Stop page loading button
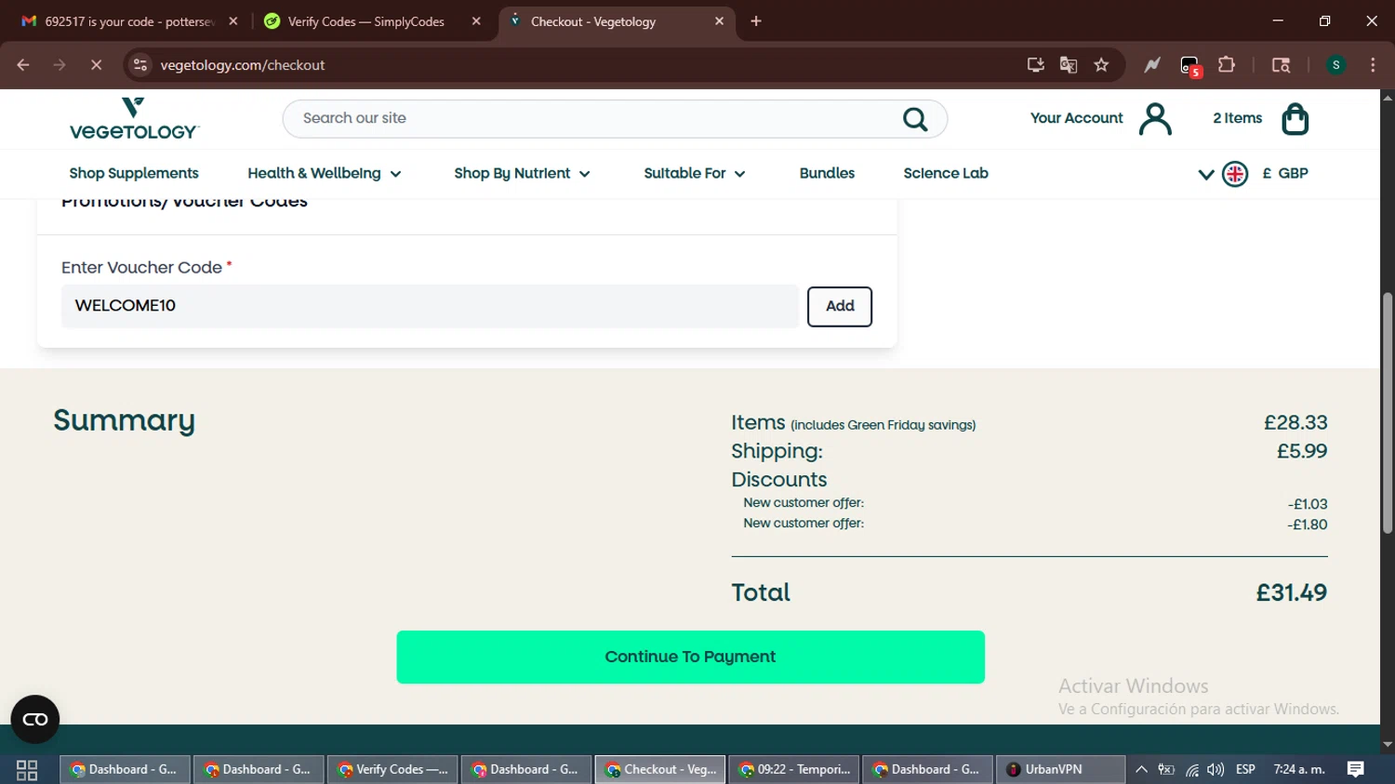1395x784 pixels. [96, 65]
